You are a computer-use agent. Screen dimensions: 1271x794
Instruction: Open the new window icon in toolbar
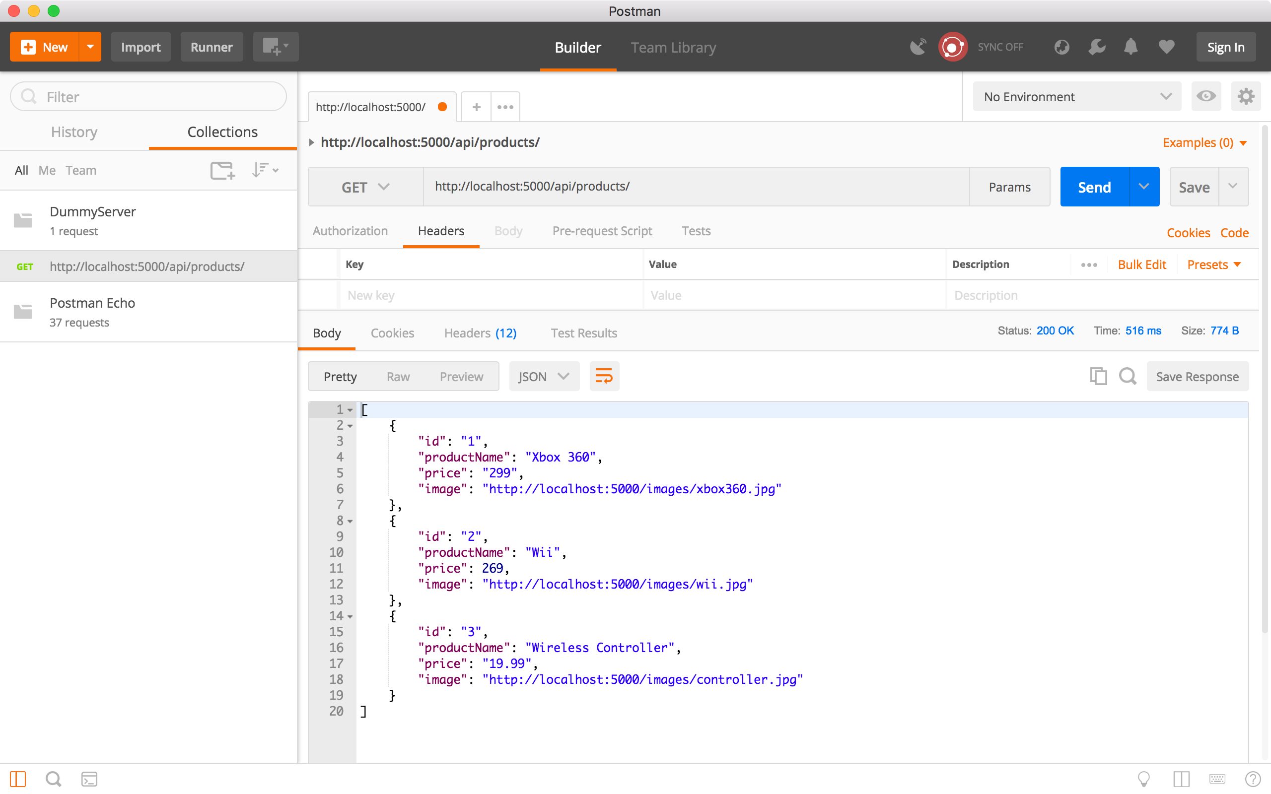coord(276,47)
